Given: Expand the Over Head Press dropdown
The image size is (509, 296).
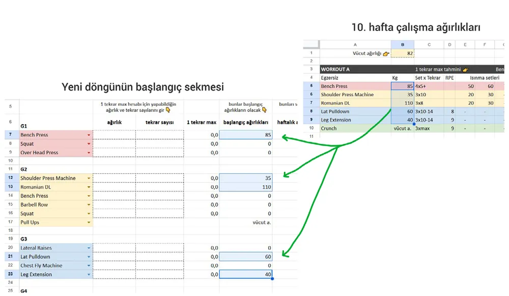Looking at the screenshot, I should (x=89, y=153).
